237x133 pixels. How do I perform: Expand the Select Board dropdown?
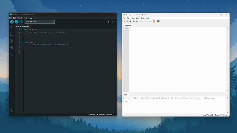pyautogui.click(x=39, y=22)
